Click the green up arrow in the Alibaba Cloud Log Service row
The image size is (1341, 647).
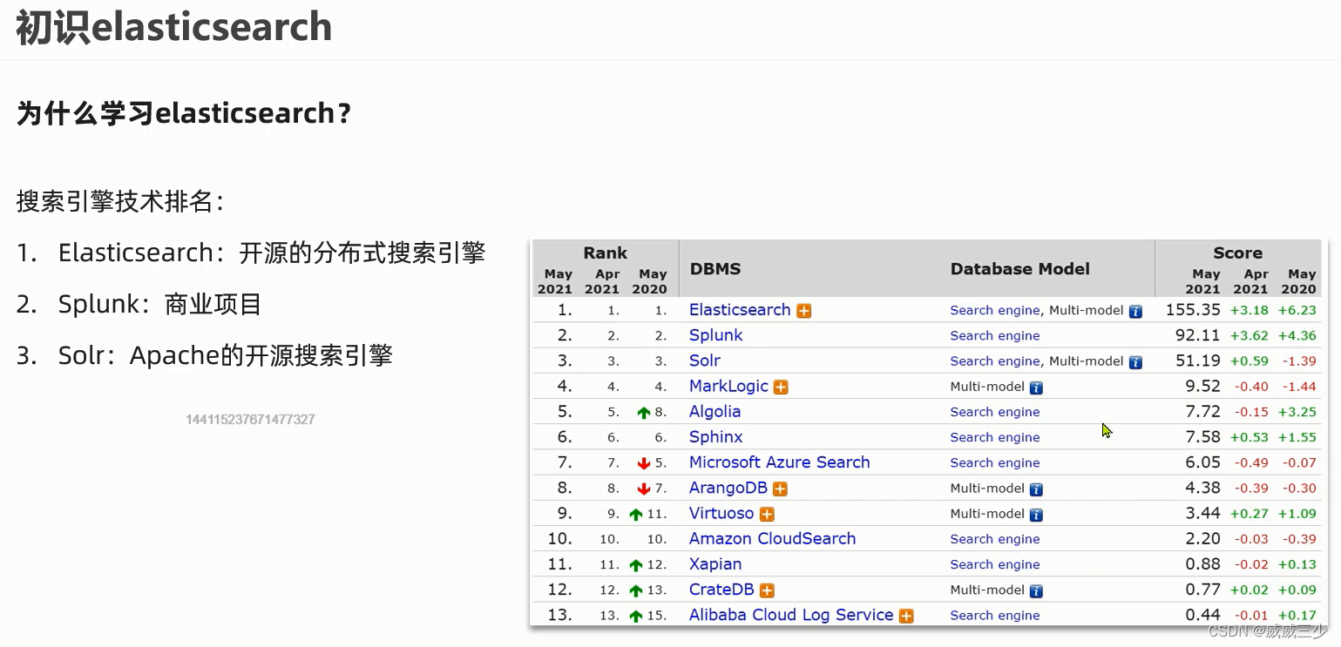pyautogui.click(x=636, y=616)
